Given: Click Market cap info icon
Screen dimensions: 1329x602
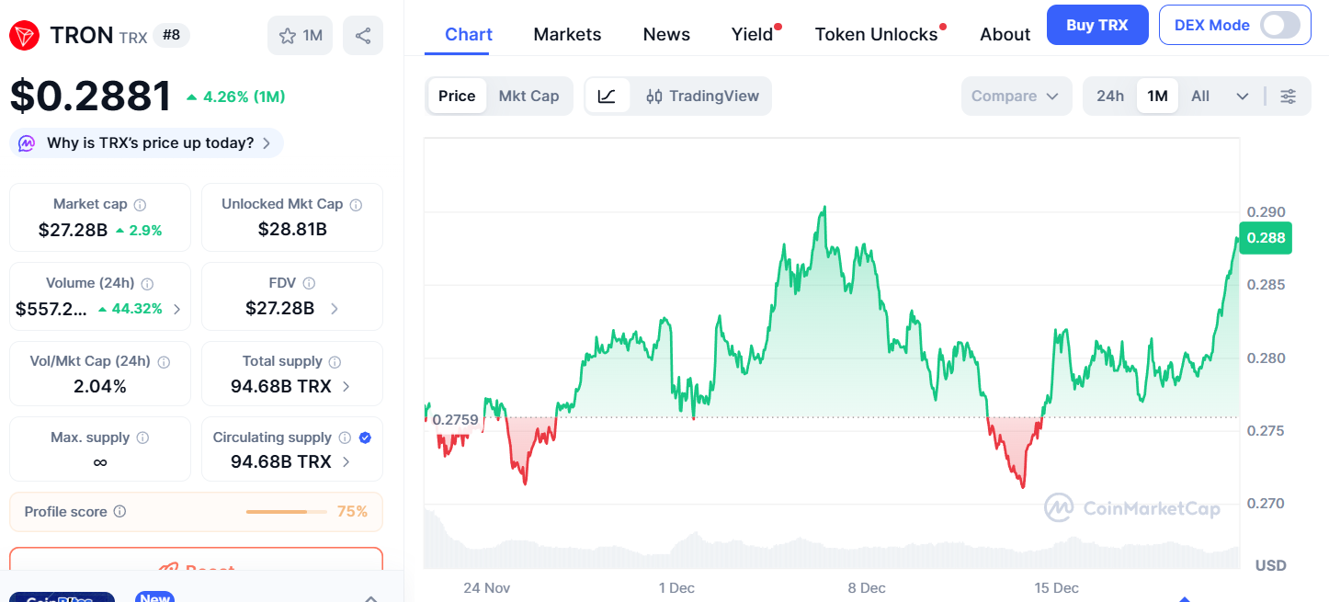Looking at the screenshot, I should tap(140, 205).
